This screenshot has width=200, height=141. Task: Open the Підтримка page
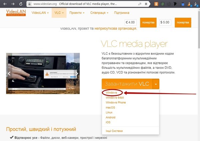(x=122, y=13)
